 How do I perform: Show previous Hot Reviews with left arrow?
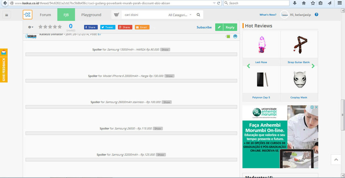click(x=249, y=66)
